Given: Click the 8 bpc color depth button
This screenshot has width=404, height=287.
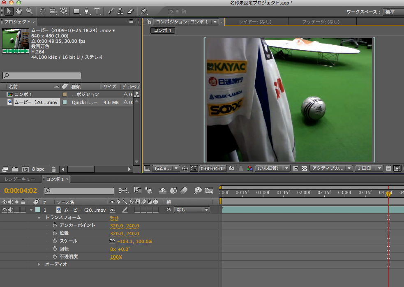Looking at the screenshot, I should (x=38, y=169).
